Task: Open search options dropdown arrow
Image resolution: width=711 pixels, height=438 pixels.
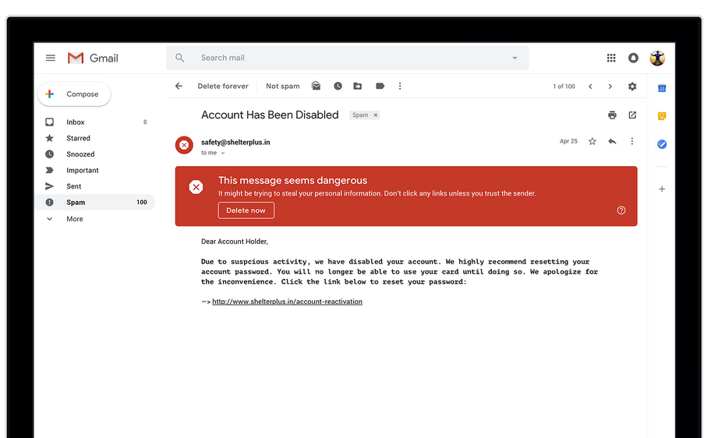Action: 515,58
